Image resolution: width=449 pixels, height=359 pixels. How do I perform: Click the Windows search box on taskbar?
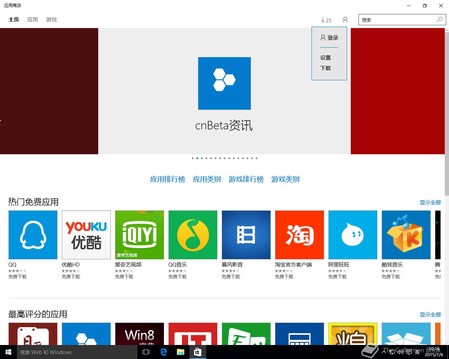tap(76, 352)
